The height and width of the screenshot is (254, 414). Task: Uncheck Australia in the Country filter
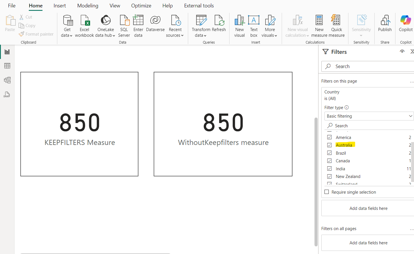(329, 145)
